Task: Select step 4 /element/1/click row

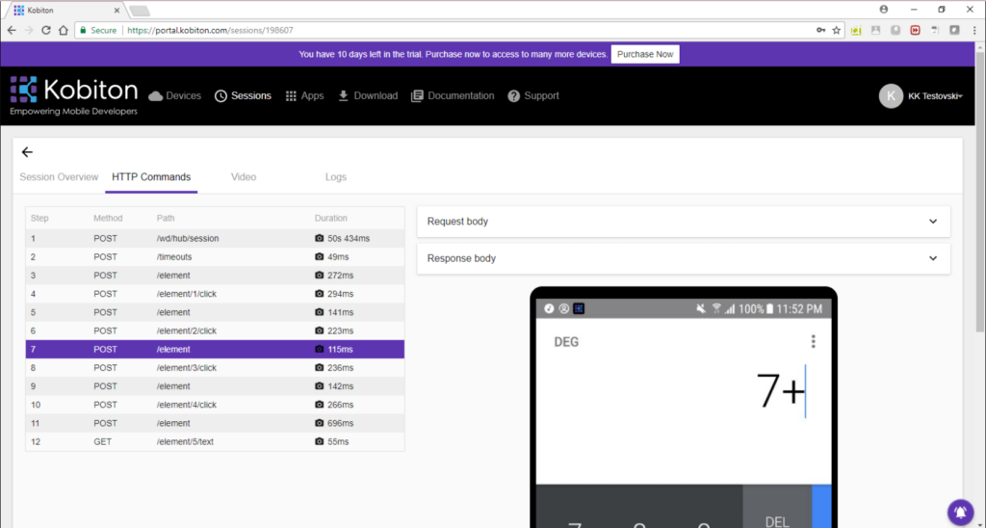Action: point(215,294)
